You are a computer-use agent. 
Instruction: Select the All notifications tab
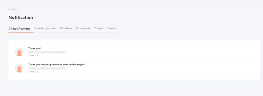pos(19,29)
